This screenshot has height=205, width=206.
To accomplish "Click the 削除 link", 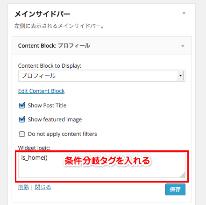I will 23,187.
